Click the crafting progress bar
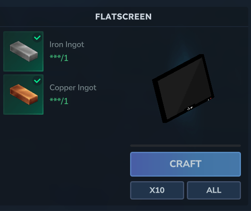Image resolution: width=251 pixels, height=211 pixels. point(186,145)
